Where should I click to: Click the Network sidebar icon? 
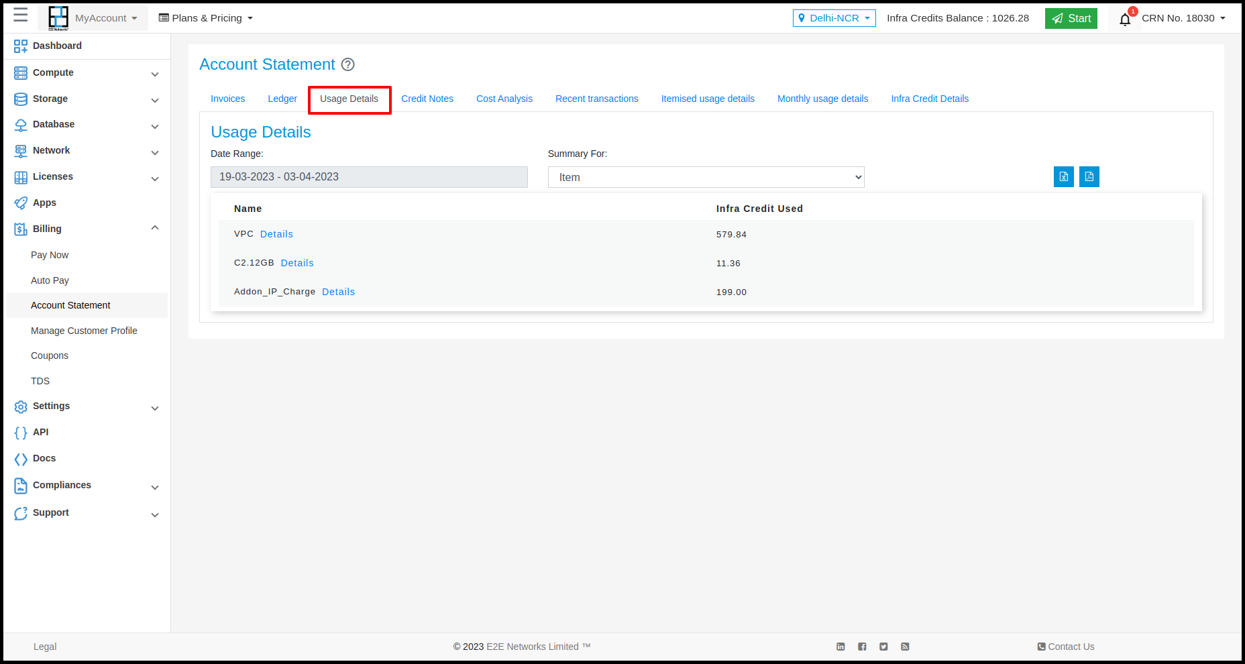pyautogui.click(x=21, y=152)
